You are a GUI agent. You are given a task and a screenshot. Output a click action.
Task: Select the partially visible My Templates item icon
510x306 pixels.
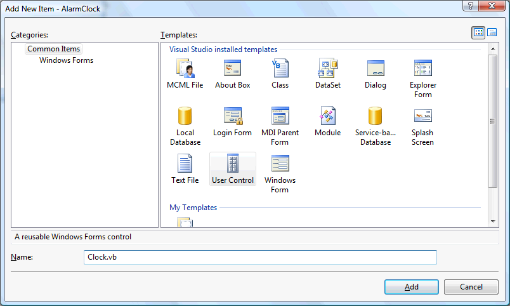(x=185, y=222)
